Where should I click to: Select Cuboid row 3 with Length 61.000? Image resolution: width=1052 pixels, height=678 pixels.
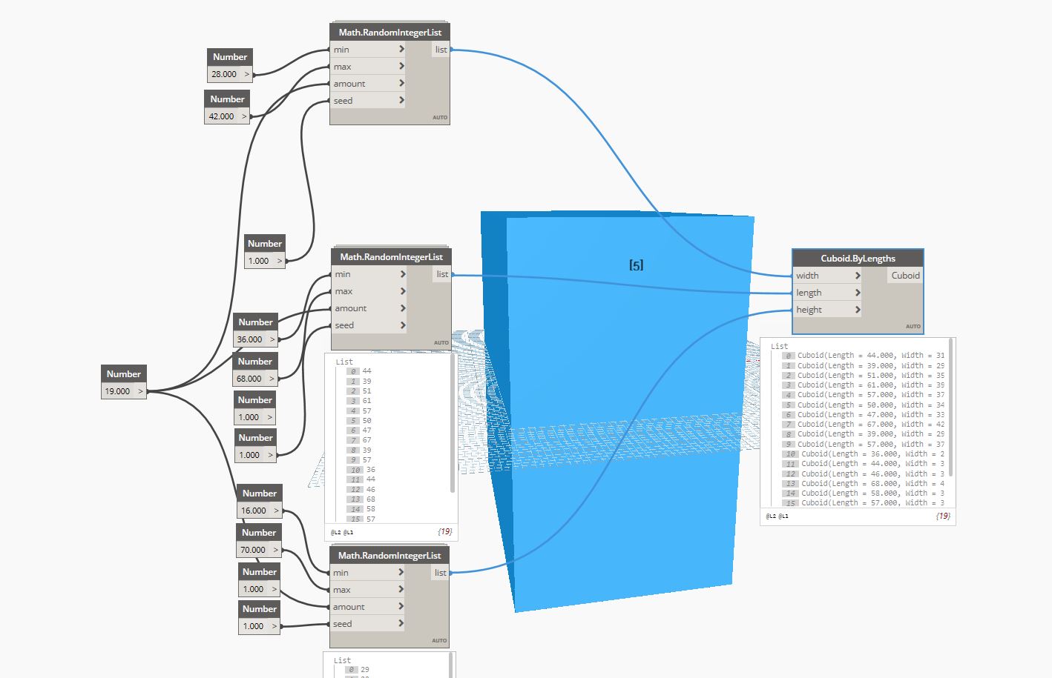click(x=864, y=385)
